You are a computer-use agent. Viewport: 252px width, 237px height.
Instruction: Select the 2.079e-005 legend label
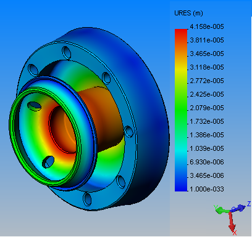(x=207, y=108)
